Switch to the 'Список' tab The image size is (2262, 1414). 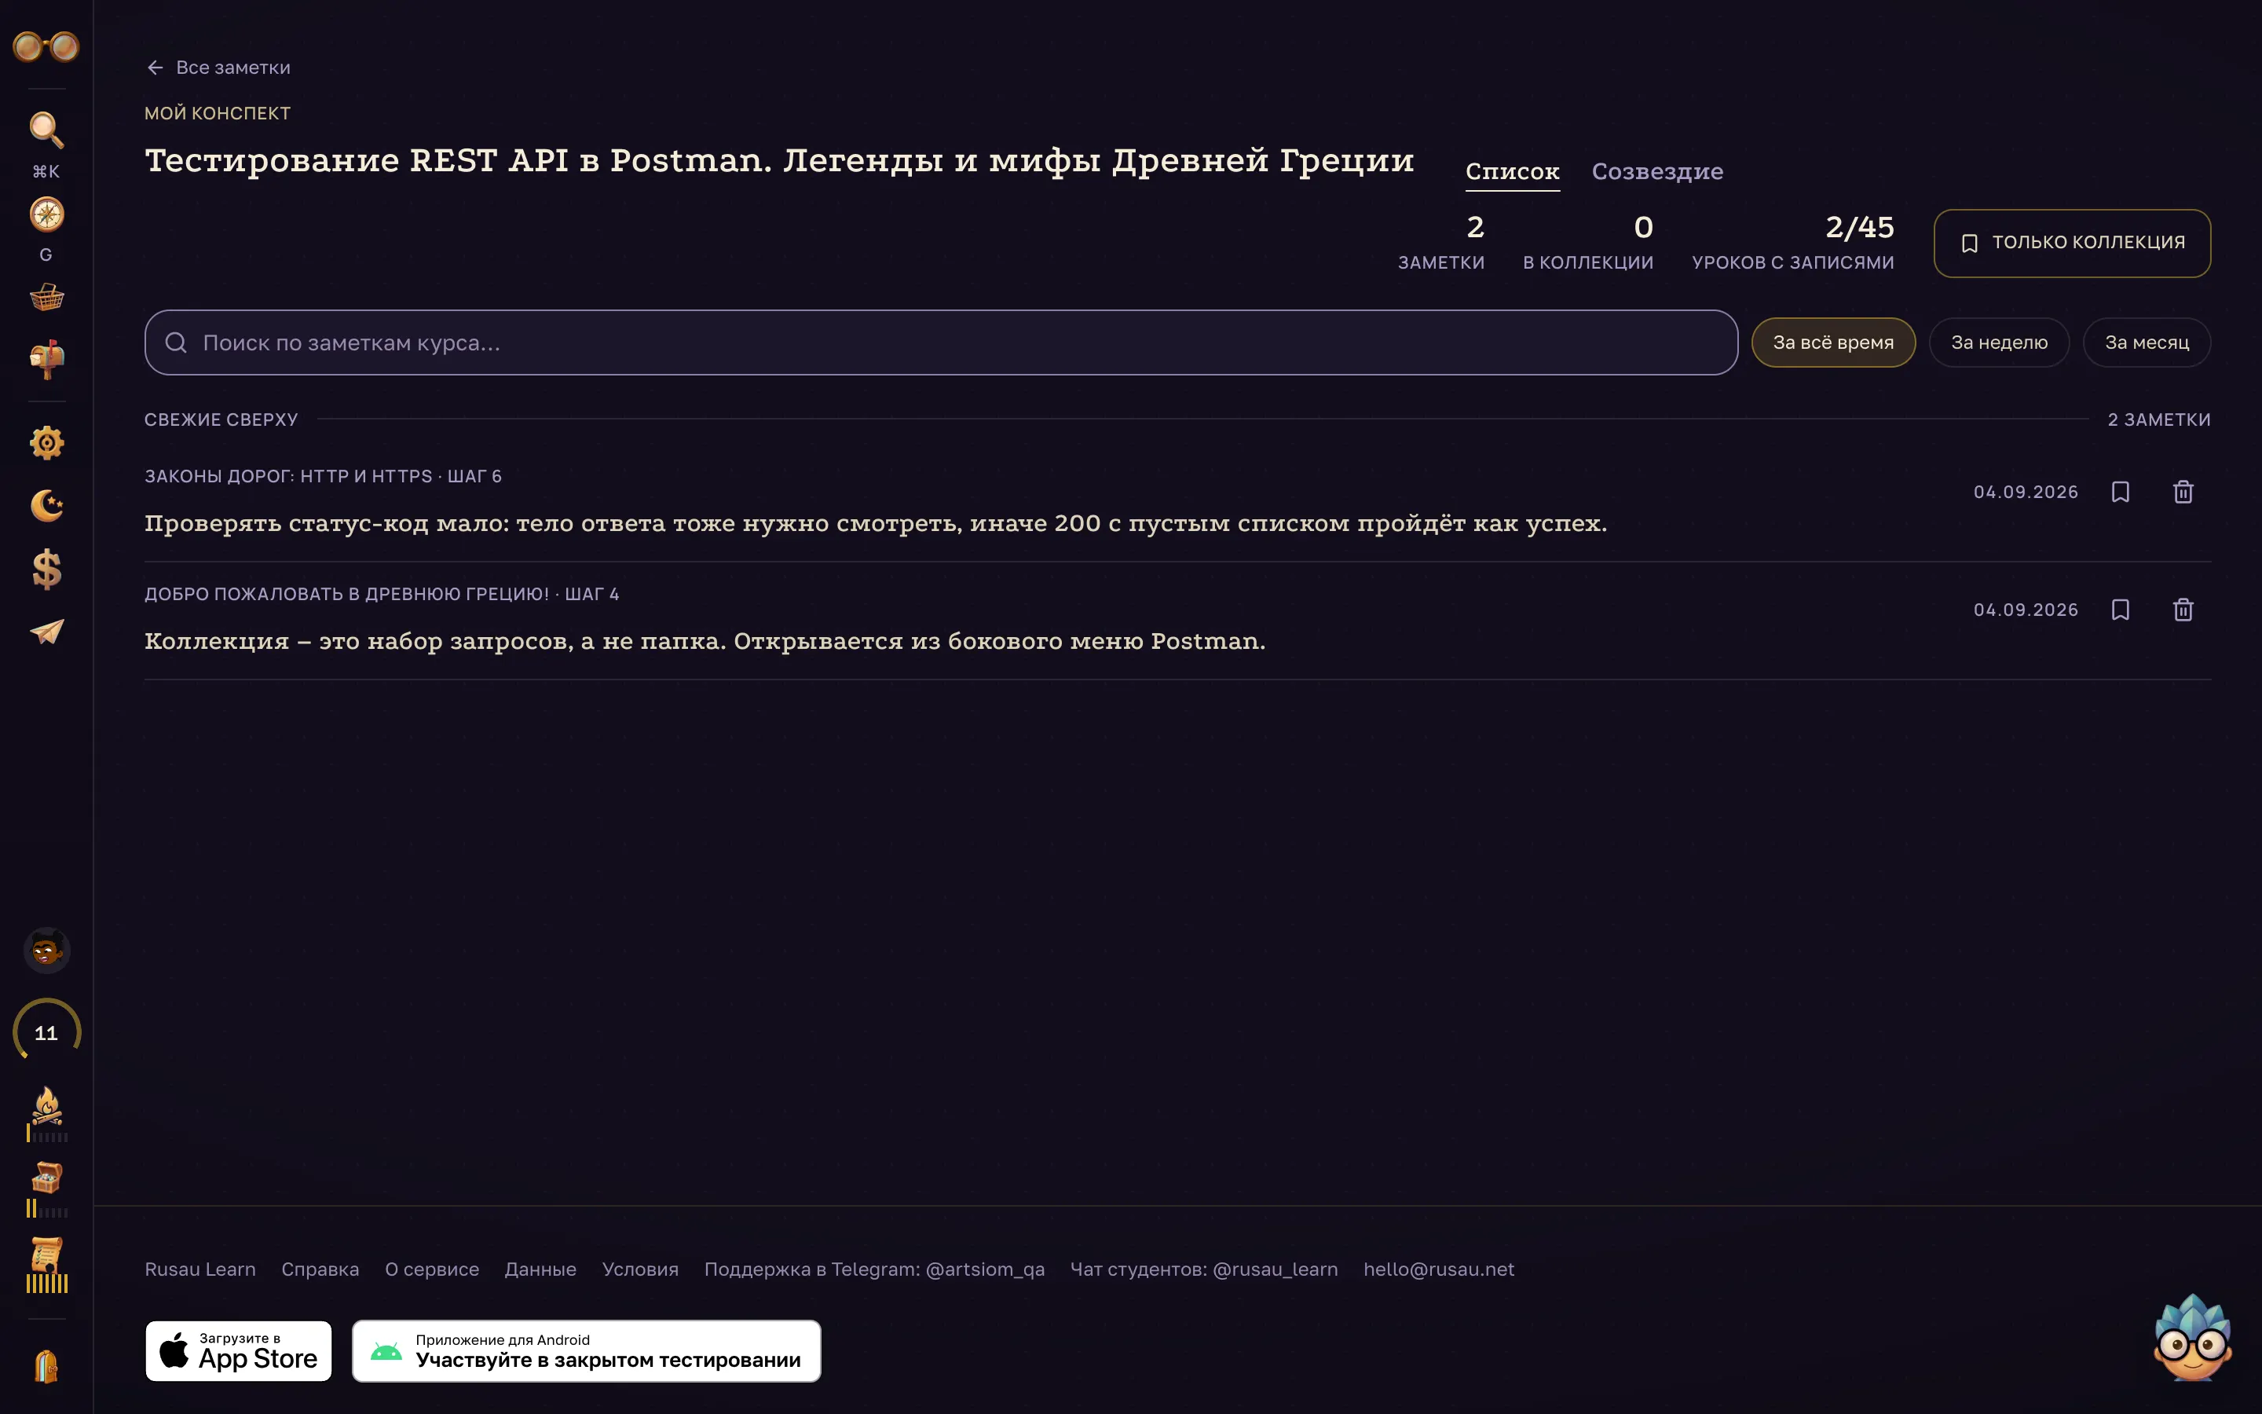point(1513,172)
